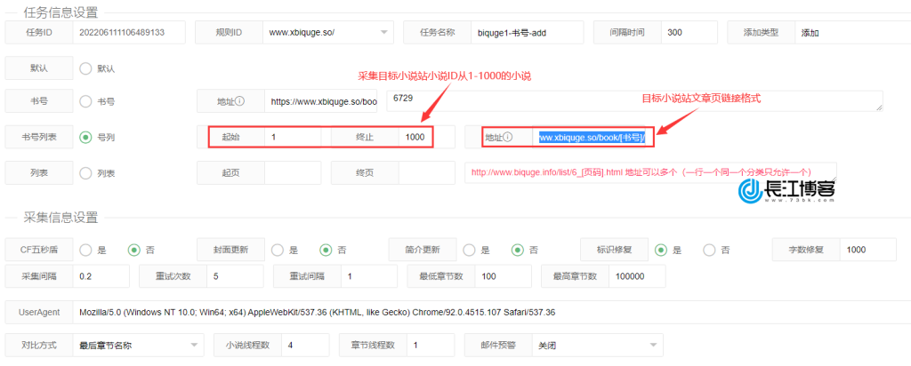Enable CF五秒盾 by selecting 是
The width and height of the screenshot is (911, 366).
click(x=86, y=250)
